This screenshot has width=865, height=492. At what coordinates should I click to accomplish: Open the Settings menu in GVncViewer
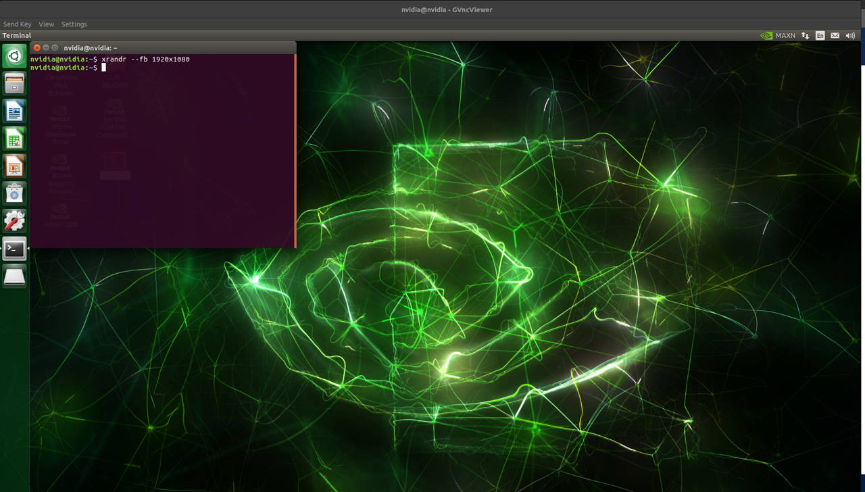point(74,24)
